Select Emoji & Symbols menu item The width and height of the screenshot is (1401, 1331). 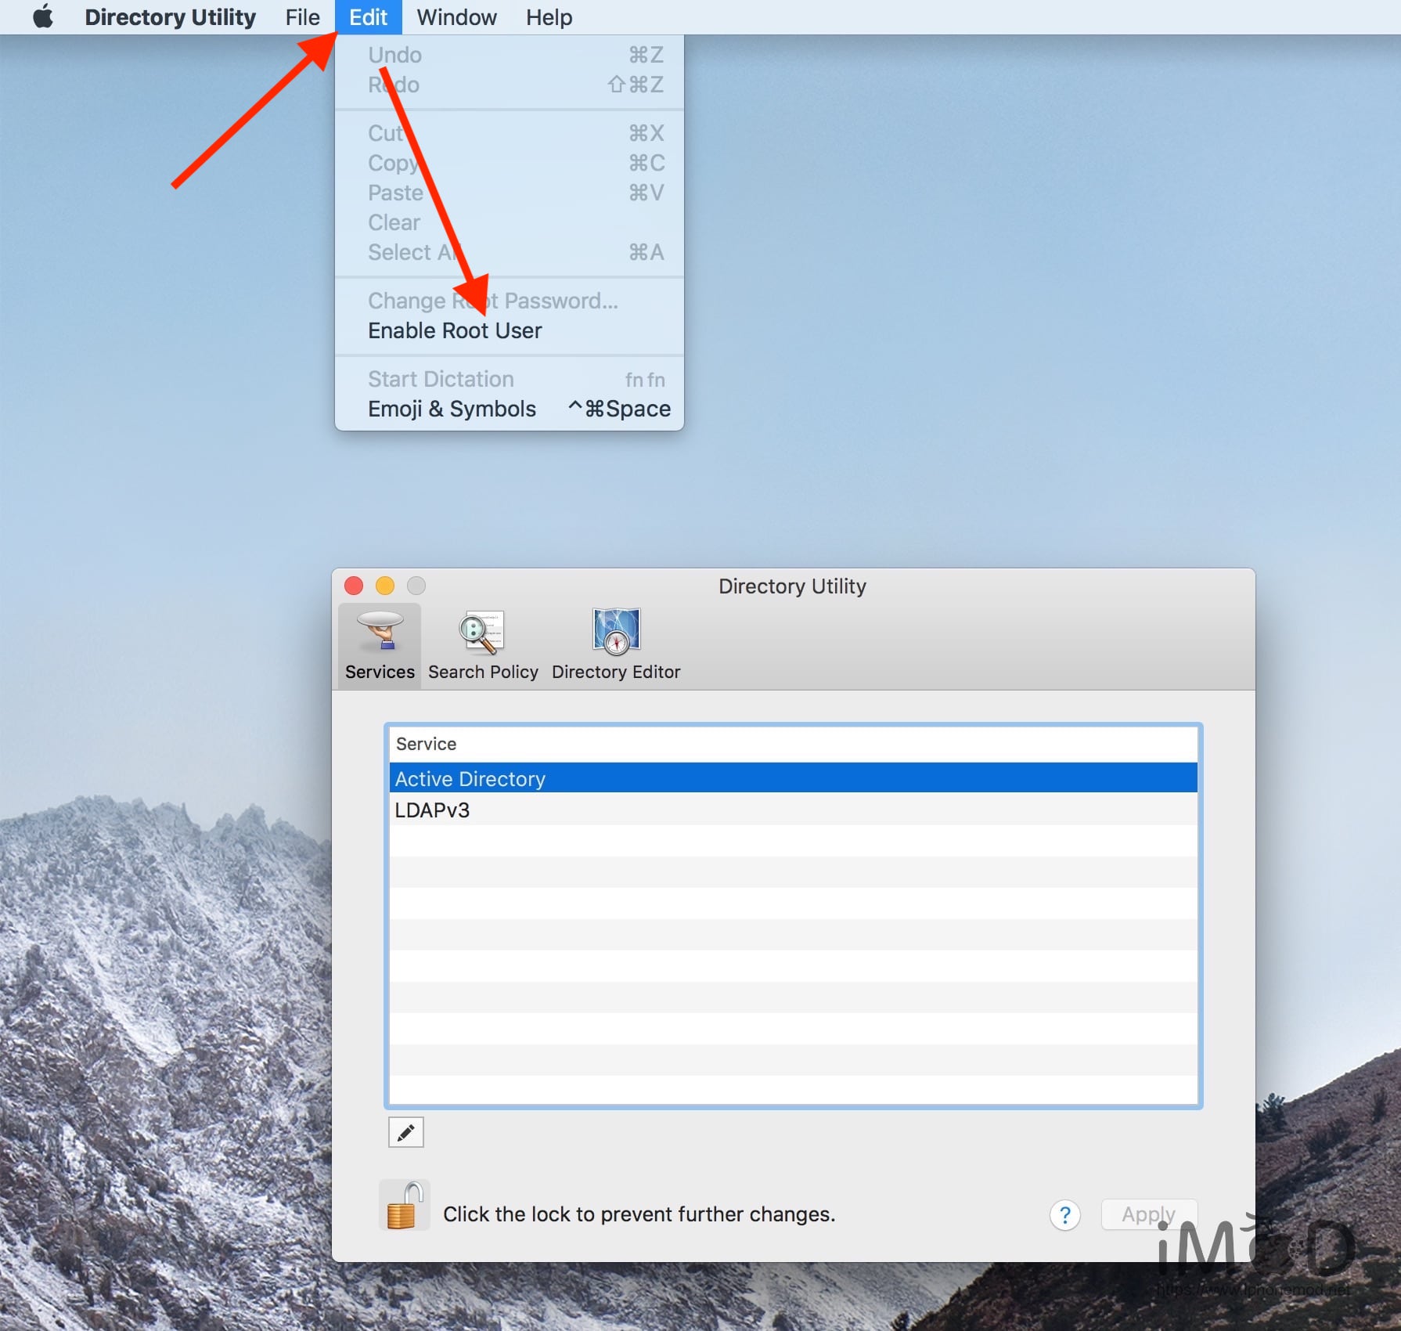pyautogui.click(x=452, y=409)
